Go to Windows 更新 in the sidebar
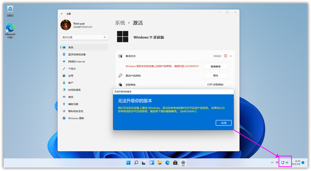This screenshot has height=171, width=311. 76,118
